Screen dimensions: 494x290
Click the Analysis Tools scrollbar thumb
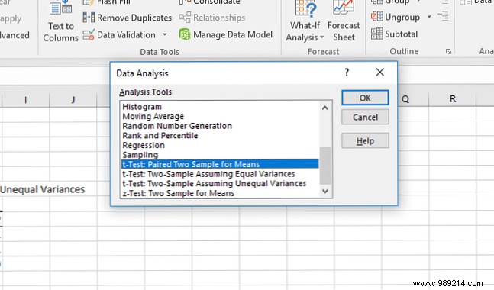(325, 166)
